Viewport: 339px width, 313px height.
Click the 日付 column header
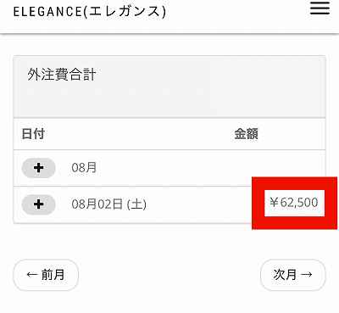pos(33,134)
